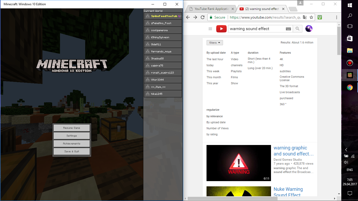
Task: Open Minecraft Settings from pause menu
Action: pyautogui.click(x=72, y=136)
